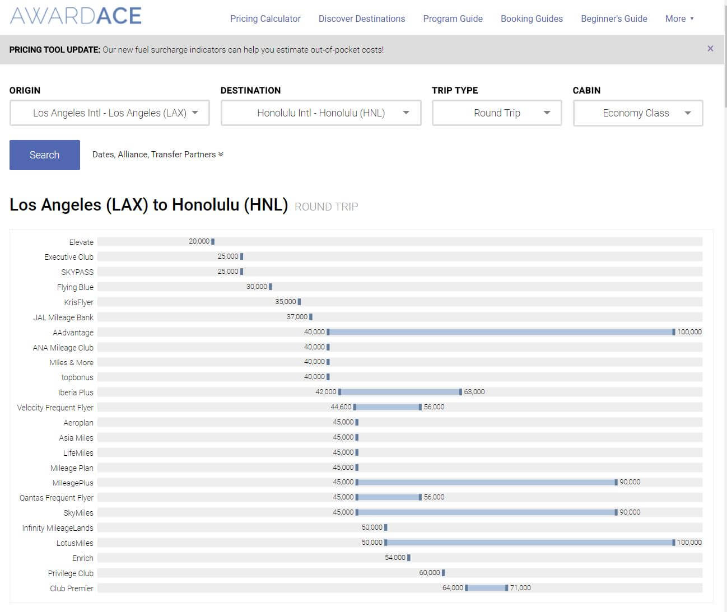Open the Trip Type dropdown
Image resolution: width=727 pixels, height=612 pixels.
(x=497, y=113)
